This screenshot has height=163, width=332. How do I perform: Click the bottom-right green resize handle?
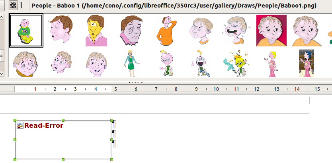[x=112, y=159]
